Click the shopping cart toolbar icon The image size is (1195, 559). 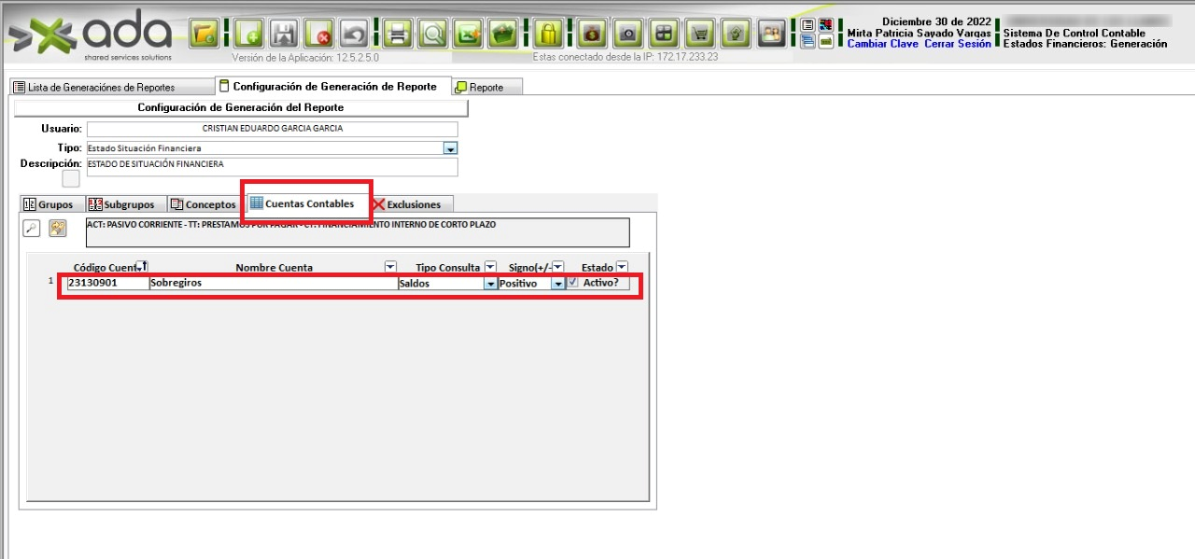[x=700, y=35]
